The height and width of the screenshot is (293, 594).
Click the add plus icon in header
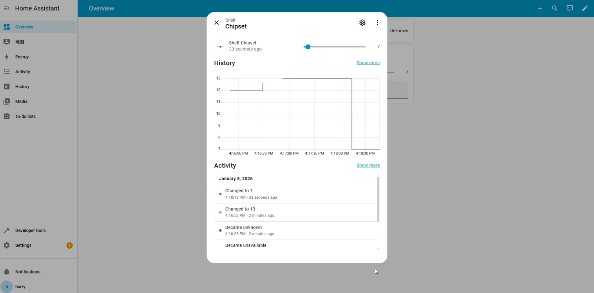pos(540,8)
